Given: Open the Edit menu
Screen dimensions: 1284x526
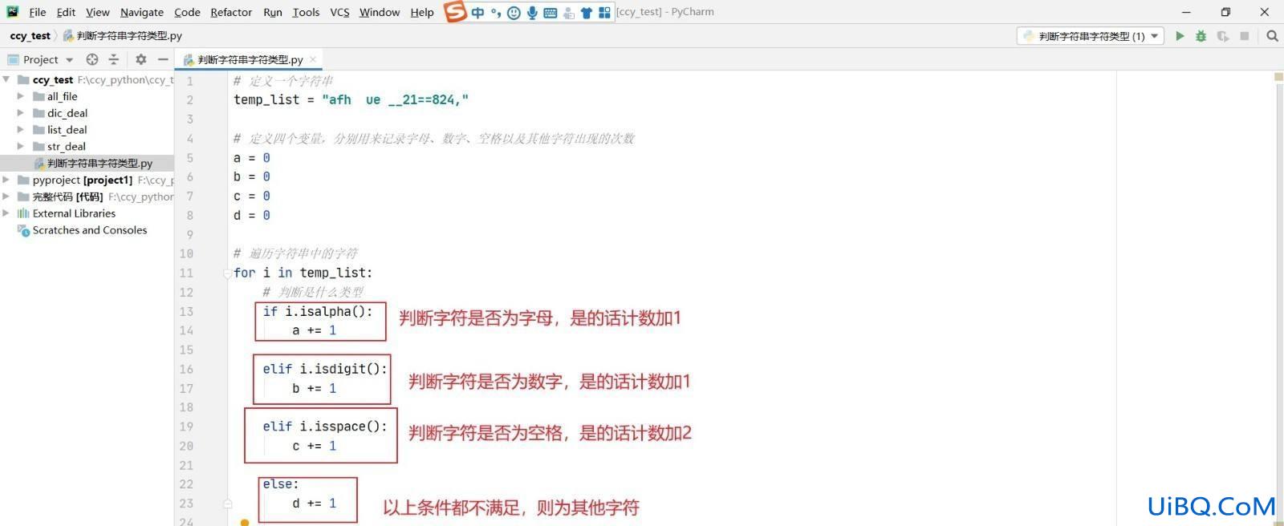Looking at the screenshot, I should click(66, 12).
